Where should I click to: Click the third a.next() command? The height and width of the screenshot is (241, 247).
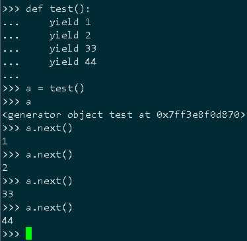49,181
